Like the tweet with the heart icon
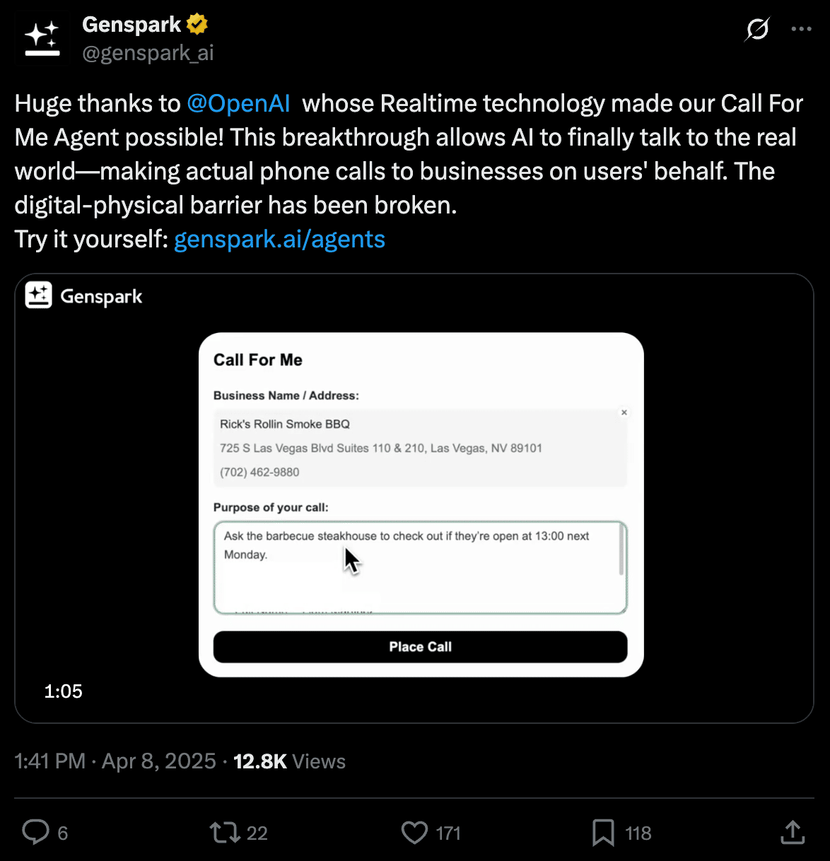Viewport: 830px width, 861px height. click(414, 832)
